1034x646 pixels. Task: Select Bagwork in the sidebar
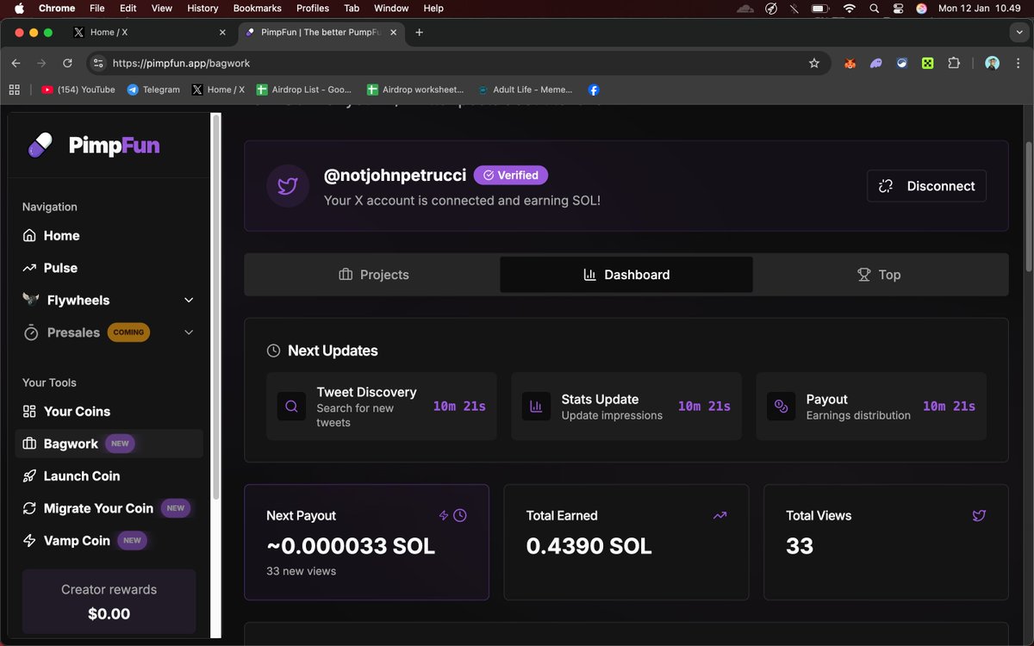(109, 444)
